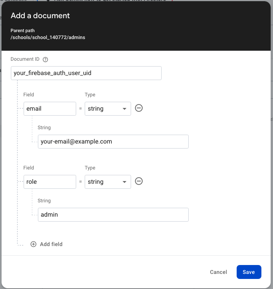
Task: Click the Add a document heading
Action: [x=40, y=15]
